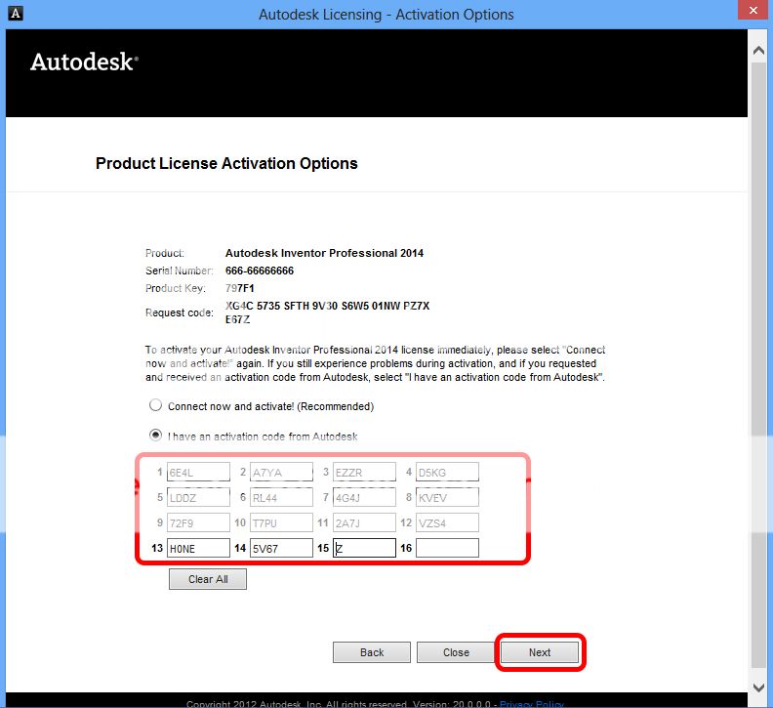Click the Autodesk logo in header

point(84,62)
